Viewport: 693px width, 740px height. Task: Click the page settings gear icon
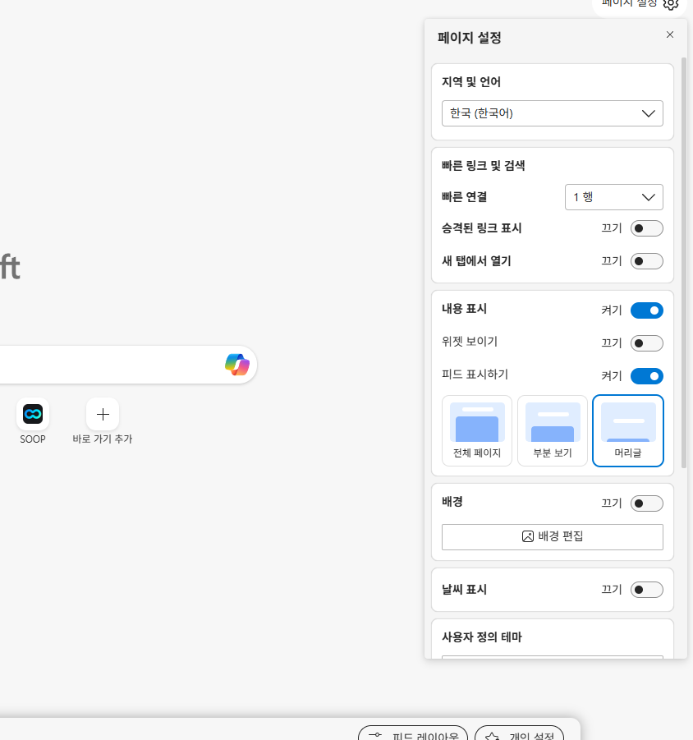point(670,4)
